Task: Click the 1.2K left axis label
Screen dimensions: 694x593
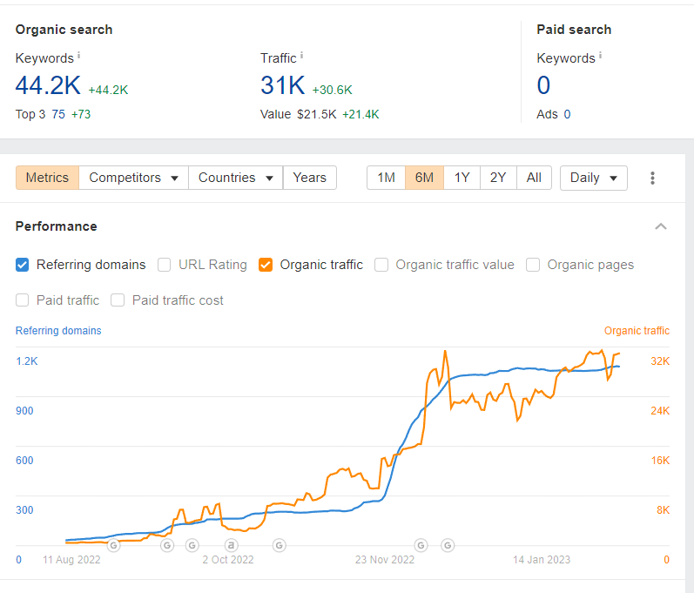Action: pyautogui.click(x=27, y=361)
